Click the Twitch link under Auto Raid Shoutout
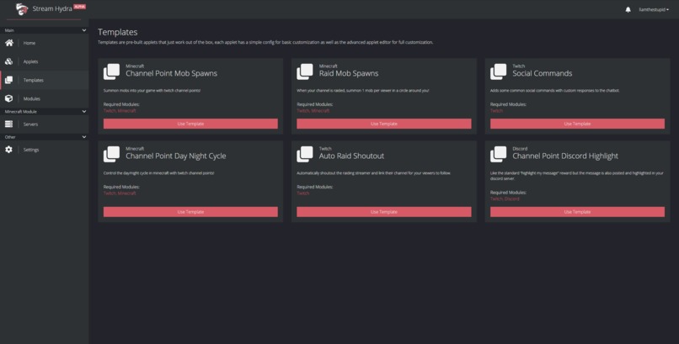The image size is (679, 344). click(x=303, y=193)
